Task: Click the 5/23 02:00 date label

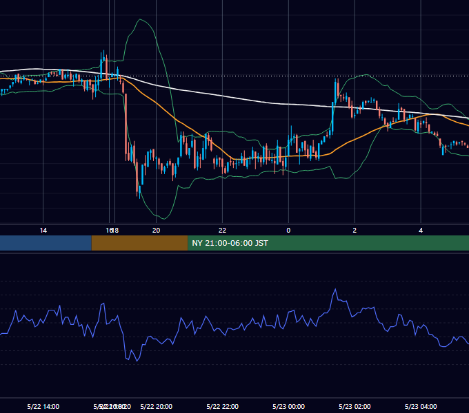Action: 355,406
